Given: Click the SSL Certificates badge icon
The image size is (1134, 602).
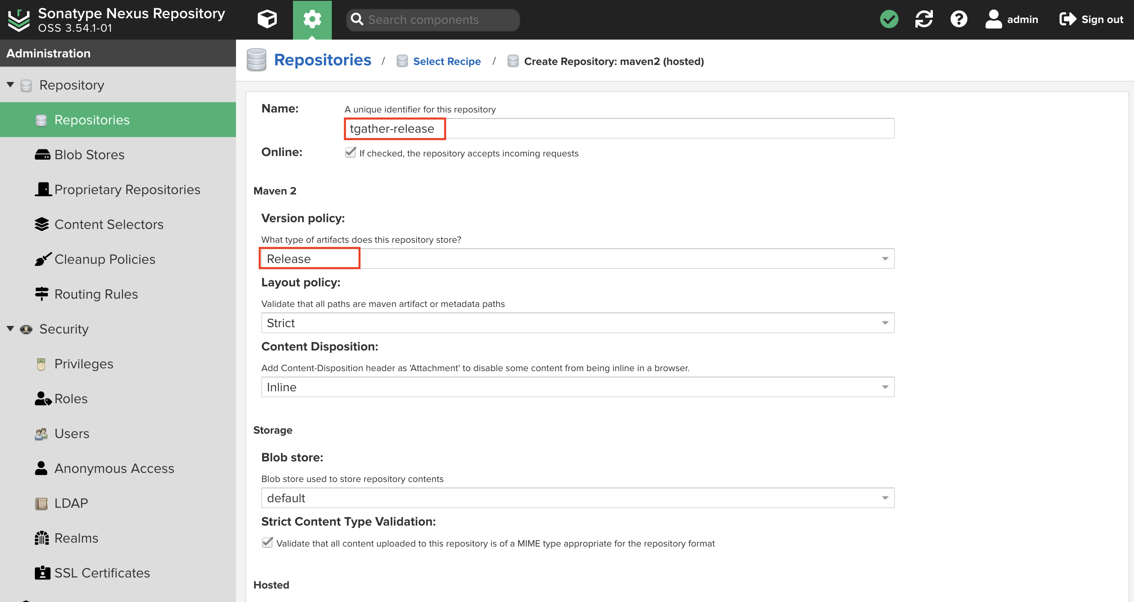Looking at the screenshot, I should pyautogui.click(x=42, y=573).
